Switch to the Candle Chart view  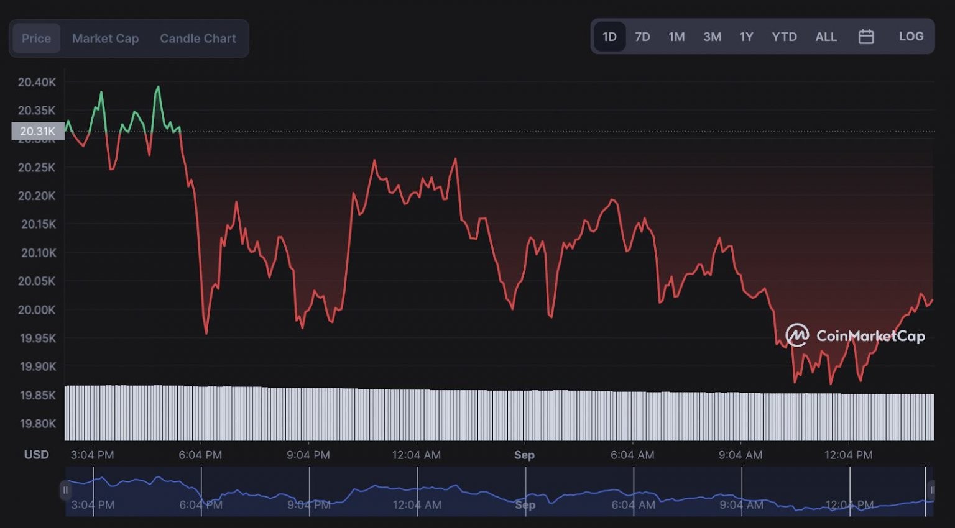[x=198, y=39]
